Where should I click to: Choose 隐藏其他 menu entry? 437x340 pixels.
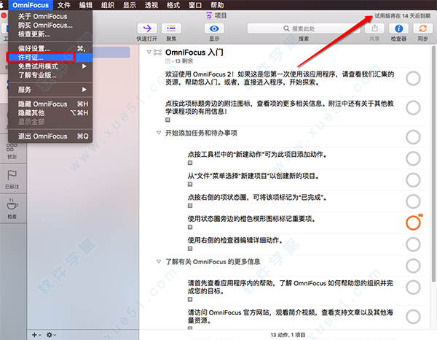click(x=50, y=113)
